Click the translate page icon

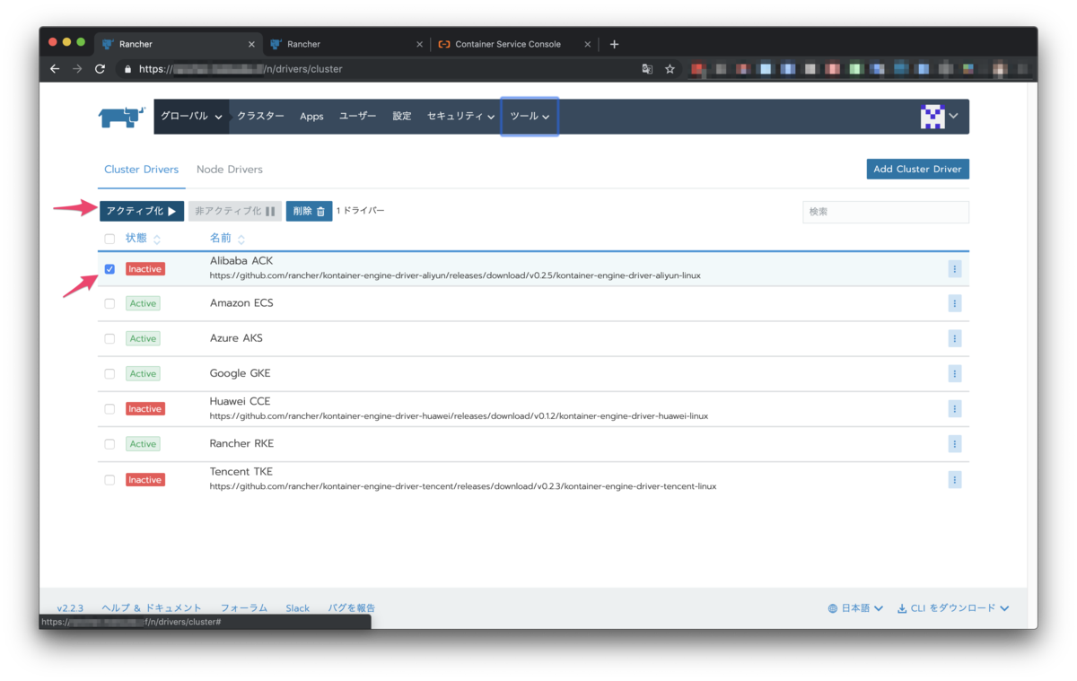(x=647, y=68)
